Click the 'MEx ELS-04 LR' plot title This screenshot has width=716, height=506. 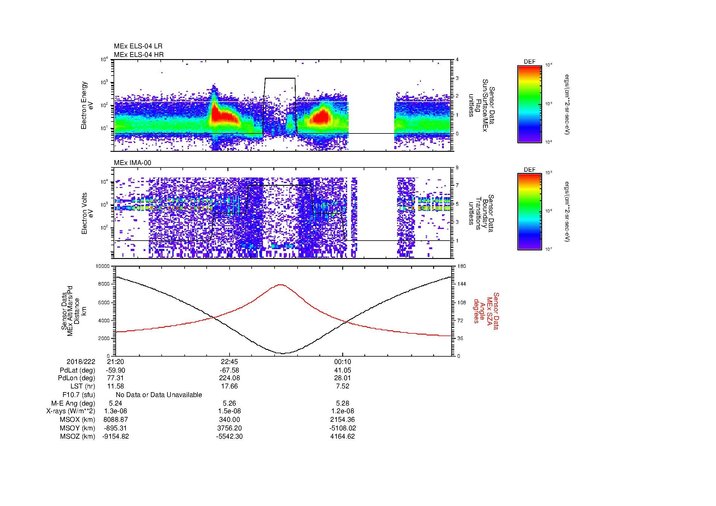click(x=138, y=46)
